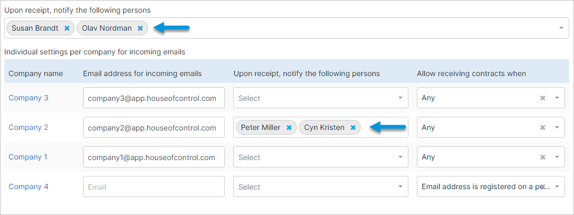The image size is (574, 215).
Task: Clear Company 2 'Any' contract setting
Action: (543, 128)
